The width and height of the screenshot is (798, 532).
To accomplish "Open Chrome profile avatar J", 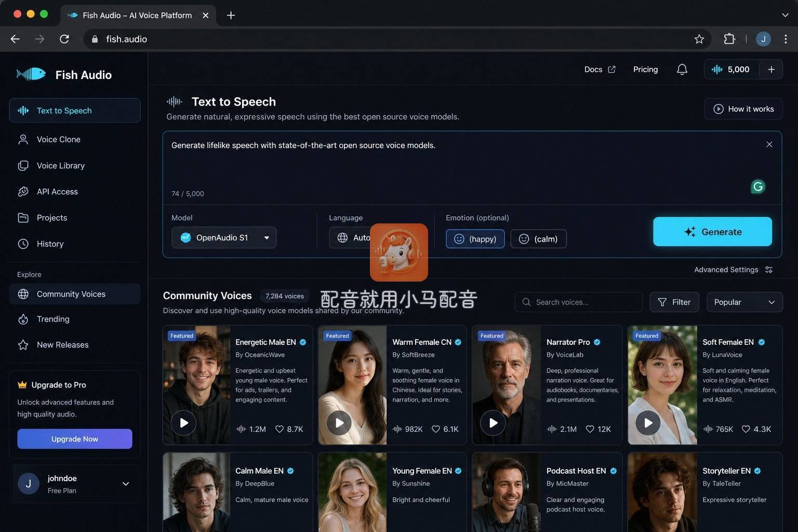I will click(x=763, y=39).
